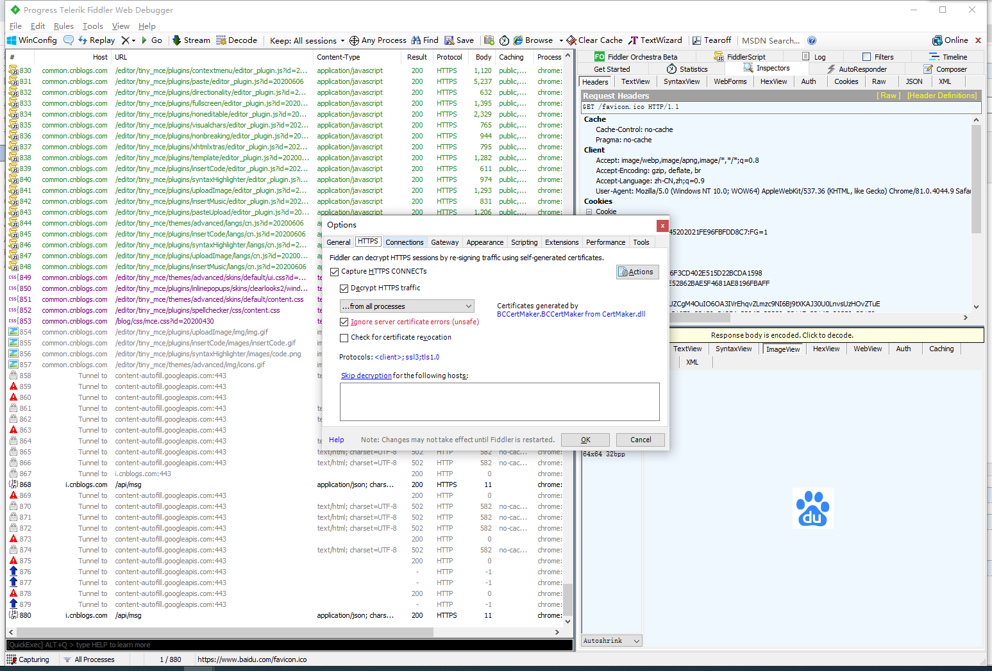Click Tearoff in the toolbar
Viewport: 992px width, 671px height.
(x=712, y=40)
